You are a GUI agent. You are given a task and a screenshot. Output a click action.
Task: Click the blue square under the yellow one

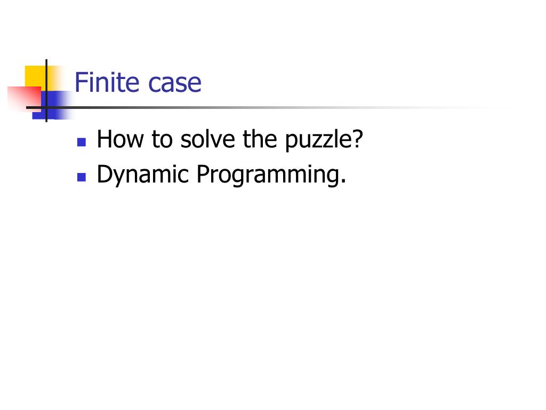[x=52, y=105]
